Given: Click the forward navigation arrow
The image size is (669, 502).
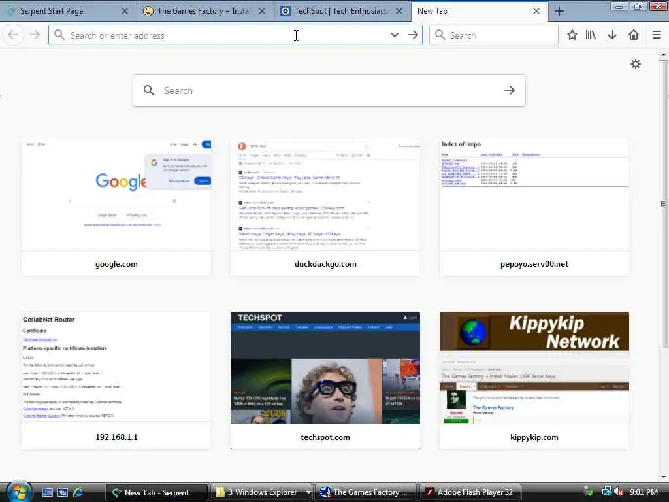Looking at the screenshot, I should tap(35, 35).
